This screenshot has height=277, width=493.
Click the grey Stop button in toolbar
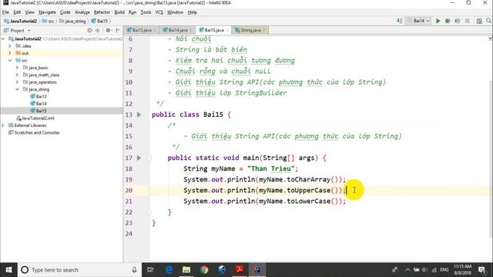pyautogui.click(x=468, y=21)
